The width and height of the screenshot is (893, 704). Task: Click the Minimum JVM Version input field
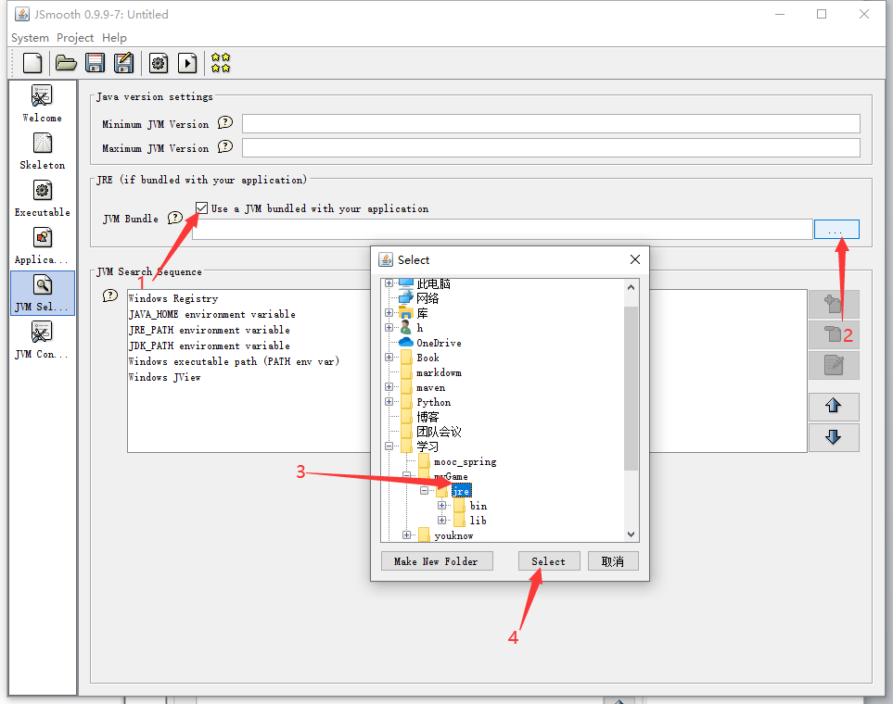(551, 123)
